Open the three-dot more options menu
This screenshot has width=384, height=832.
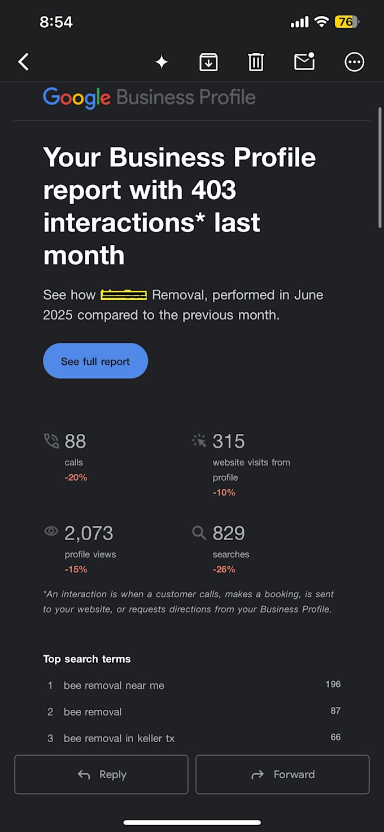coord(355,62)
